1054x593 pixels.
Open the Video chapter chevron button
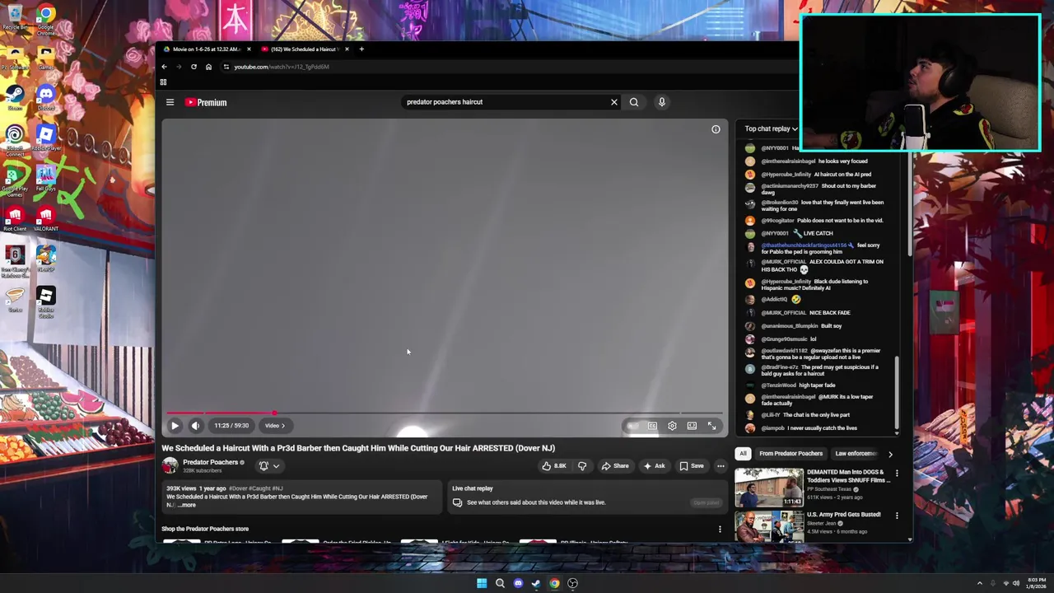(274, 426)
